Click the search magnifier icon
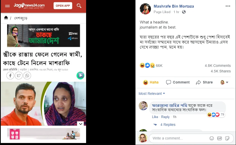 (x=79, y=6)
